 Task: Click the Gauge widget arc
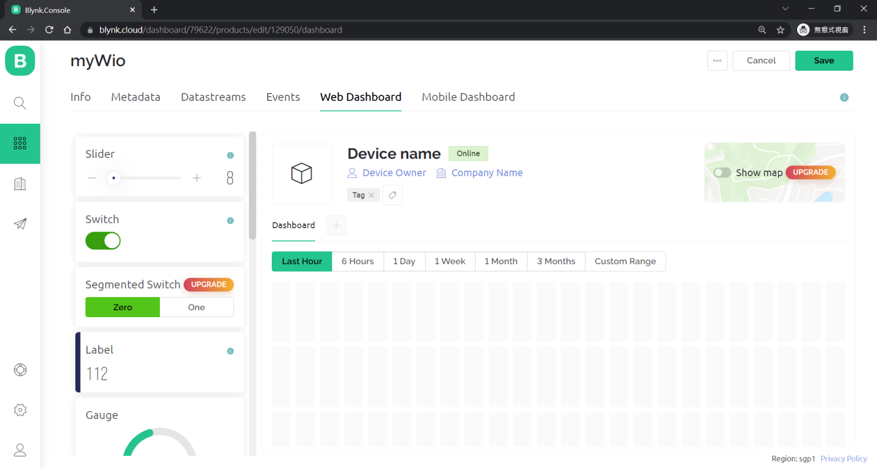[159, 442]
